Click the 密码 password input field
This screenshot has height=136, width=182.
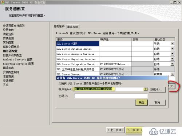[x=111, y=96]
